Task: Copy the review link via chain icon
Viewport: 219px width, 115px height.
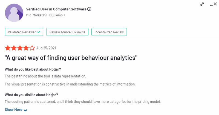Action: coord(202,4)
